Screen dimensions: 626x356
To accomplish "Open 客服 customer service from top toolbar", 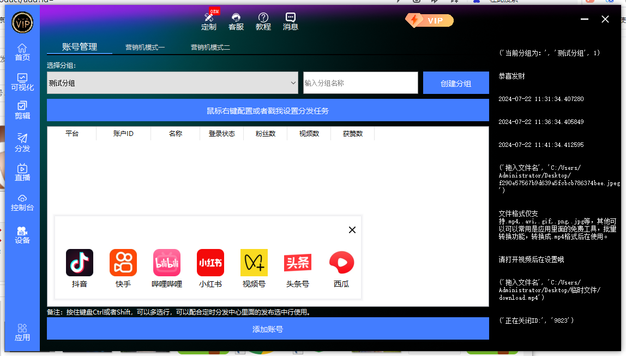I will click(x=236, y=22).
